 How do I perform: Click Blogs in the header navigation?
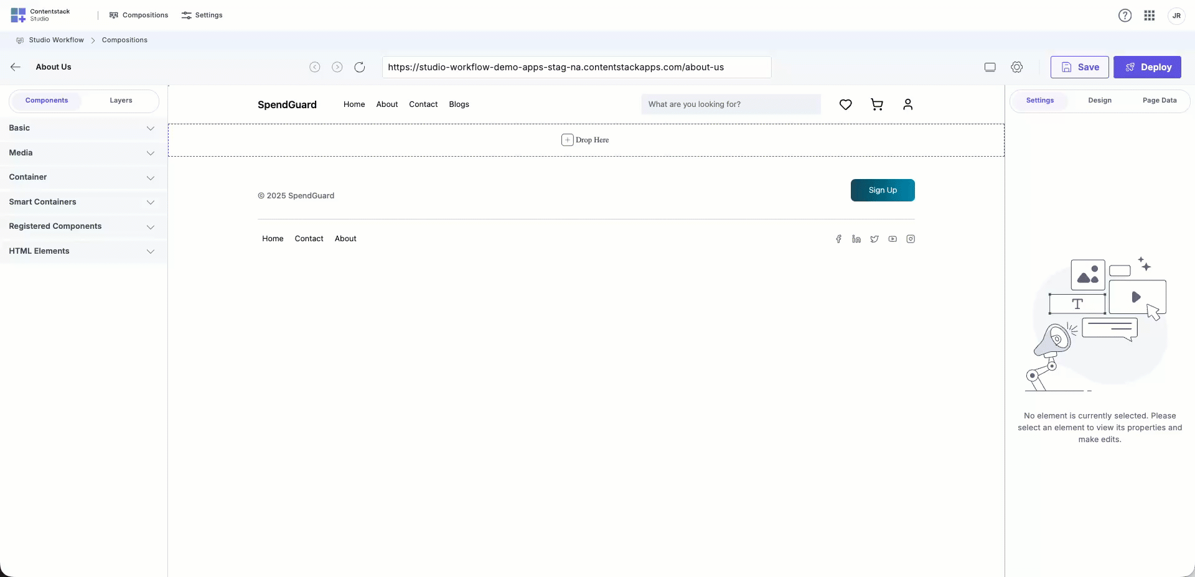(x=459, y=104)
